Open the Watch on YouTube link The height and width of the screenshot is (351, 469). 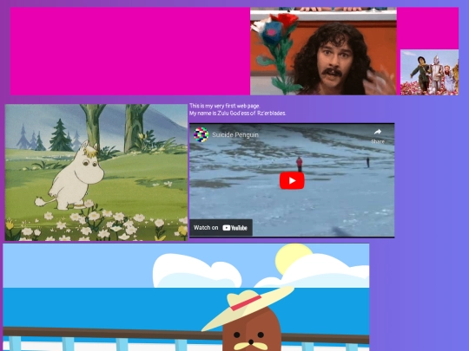click(x=221, y=228)
